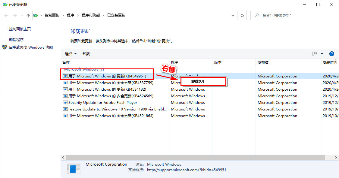This screenshot has width=339, height=178.
Task: Click the horizontal scrollbar left arrow
Action: tap(63, 158)
